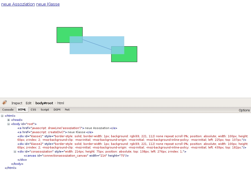The image size is (251, 175).
Task: Click the closing </body> tag
Action: 17,164
